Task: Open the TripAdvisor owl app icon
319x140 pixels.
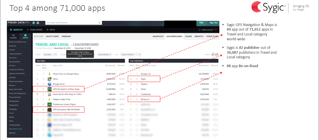Action: pos(49,105)
